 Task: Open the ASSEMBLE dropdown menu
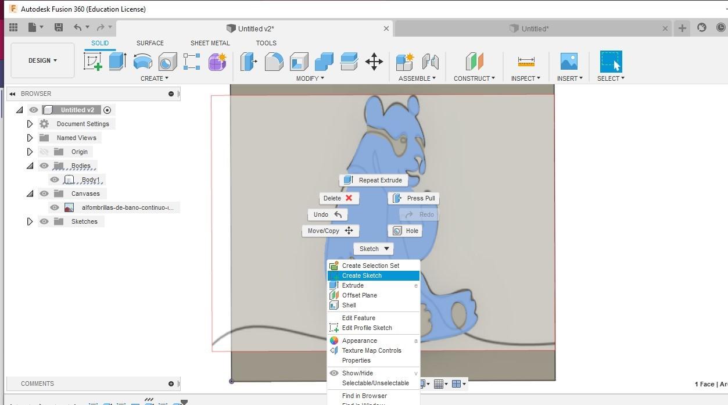[x=417, y=78]
